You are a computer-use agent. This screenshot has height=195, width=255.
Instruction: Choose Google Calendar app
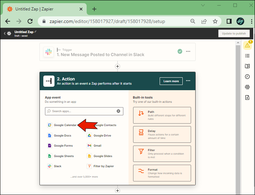[62, 125]
